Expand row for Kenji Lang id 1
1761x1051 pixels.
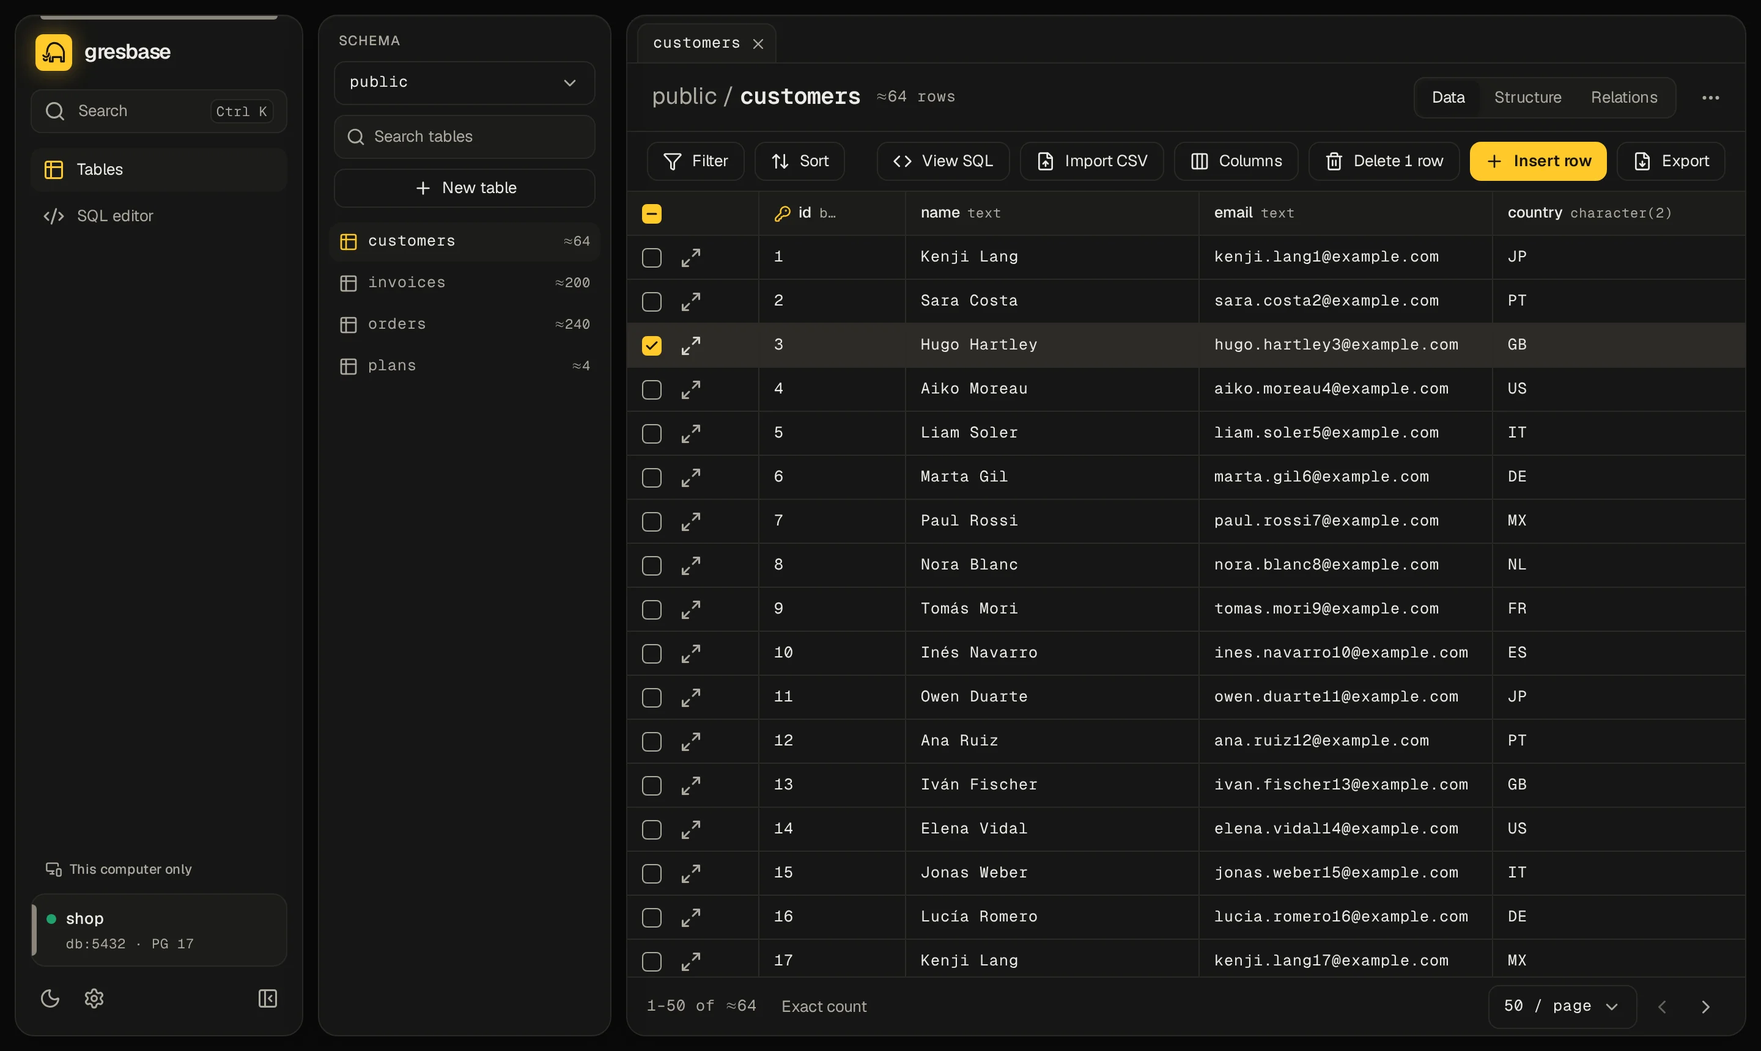click(691, 257)
